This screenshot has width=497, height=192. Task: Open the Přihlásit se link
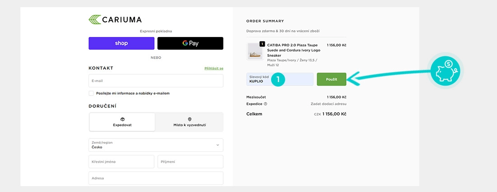click(214, 69)
